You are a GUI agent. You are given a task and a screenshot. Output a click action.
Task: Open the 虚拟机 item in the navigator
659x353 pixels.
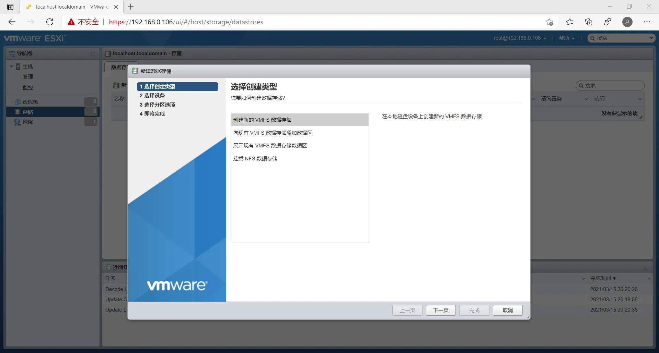click(31, 101)
